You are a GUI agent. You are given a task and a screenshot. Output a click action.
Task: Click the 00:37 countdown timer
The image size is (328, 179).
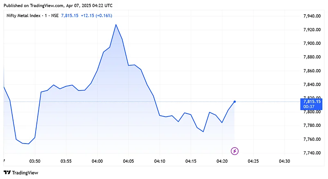[x=309, y=106]
